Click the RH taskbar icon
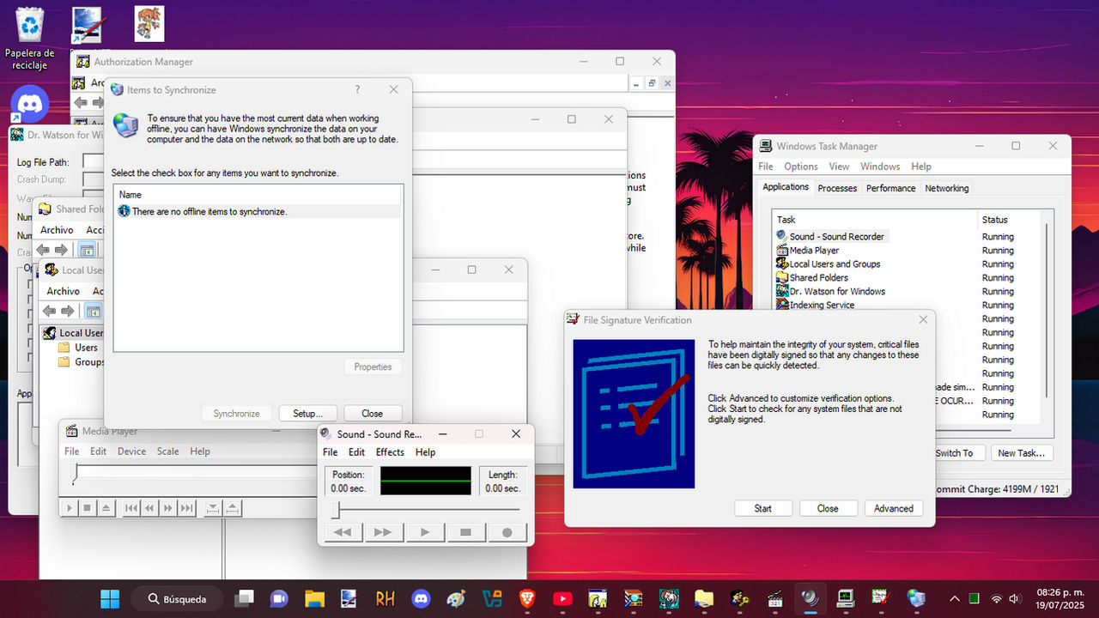The height and width of the screenshot is (618, 1099). (x=385, y=598)
